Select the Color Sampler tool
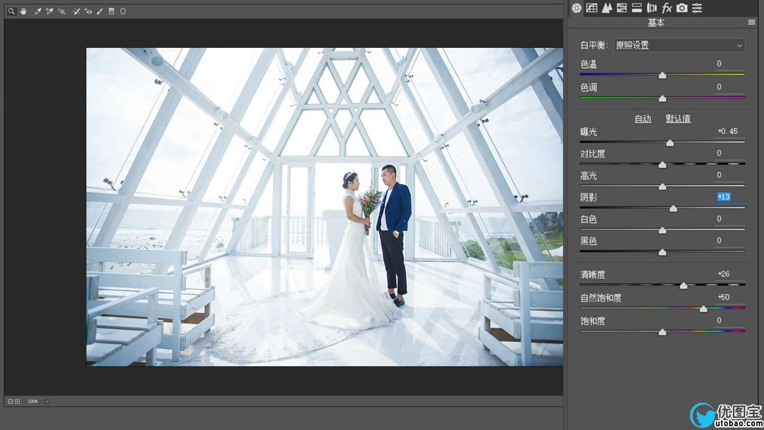Viewport: 764px width, 430px height. point(49,11)
